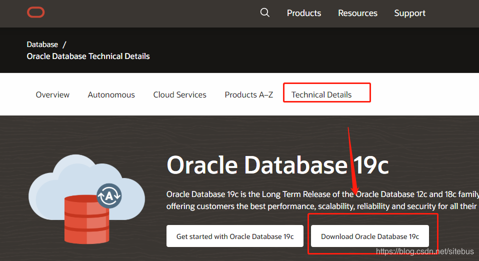Switch to the Overview tab

[x=52, y=94]
